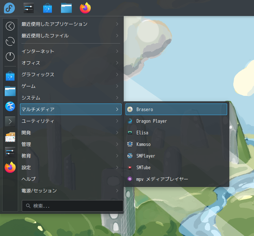The width and height of the screenshot is (254, 236).
Task: Click the Dragon Player icon
Action: click(x=130, y=121)
